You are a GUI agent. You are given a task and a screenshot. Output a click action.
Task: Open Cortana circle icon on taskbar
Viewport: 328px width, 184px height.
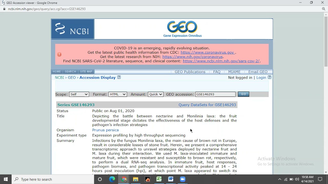100,179
